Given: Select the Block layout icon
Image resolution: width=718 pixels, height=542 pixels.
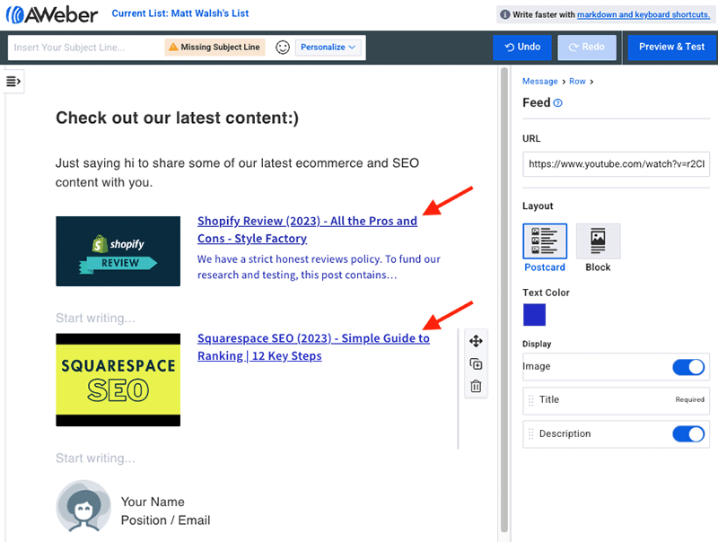Looking at the screenshot, I should coord(598,240).
